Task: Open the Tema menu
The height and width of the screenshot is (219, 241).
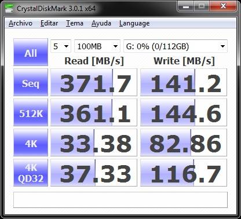Action: 75,23
